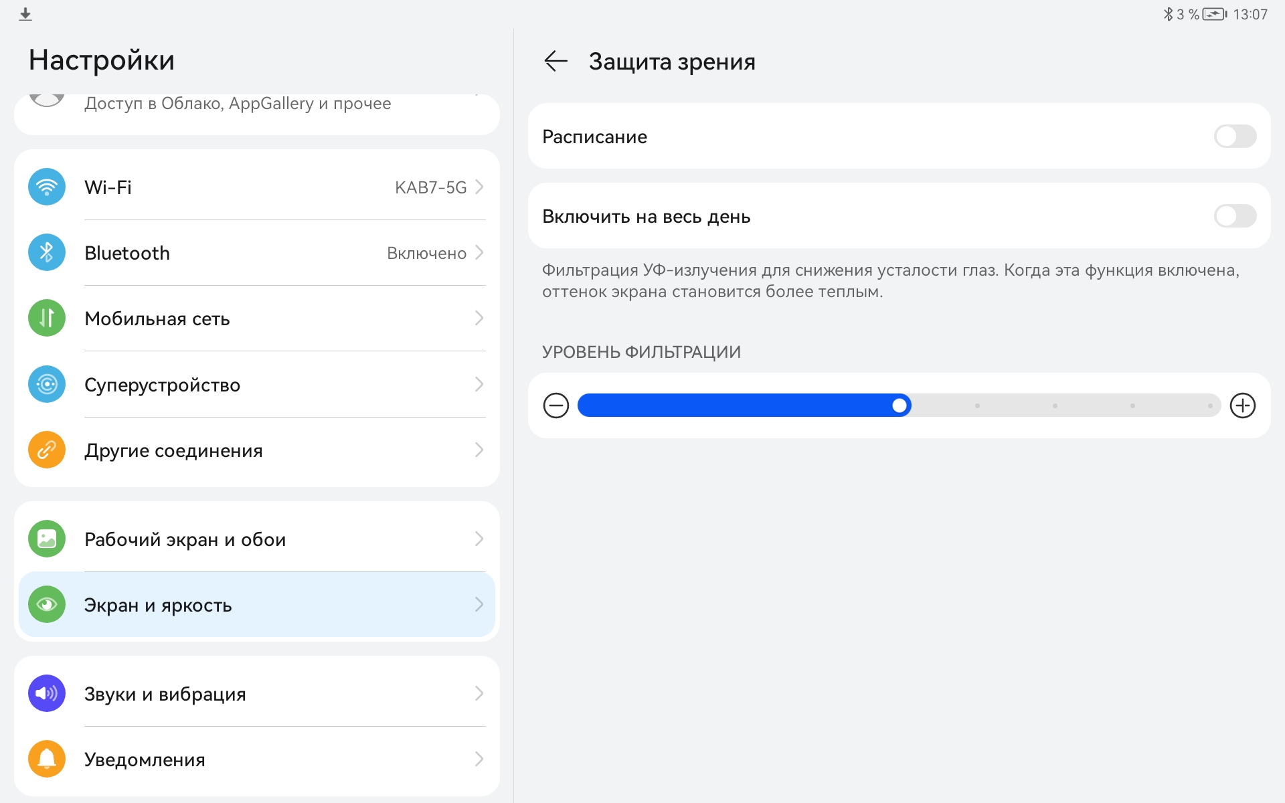Viewport: 1285px width, 803px height.
Task: Click the back arrow next to Защита зрения
Action: pyautogui.click(x=555, y=62)
